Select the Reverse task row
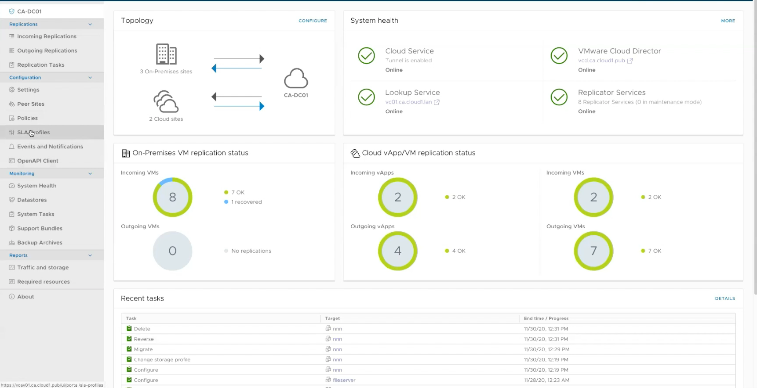Image resolution: width=757 pixels, height=388 pixels. [x=428, y=339]
